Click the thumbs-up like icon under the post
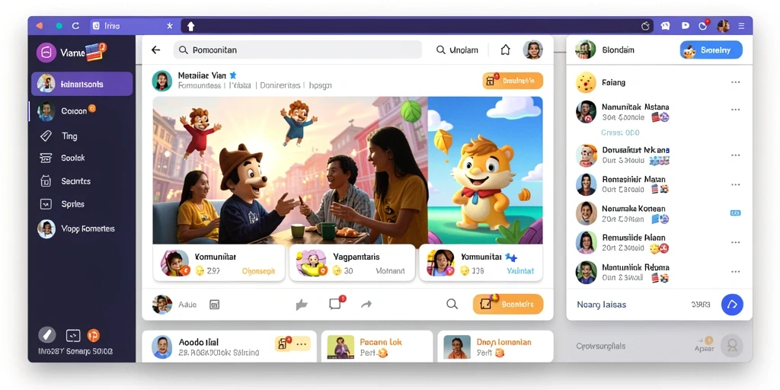 pos(302,305)
